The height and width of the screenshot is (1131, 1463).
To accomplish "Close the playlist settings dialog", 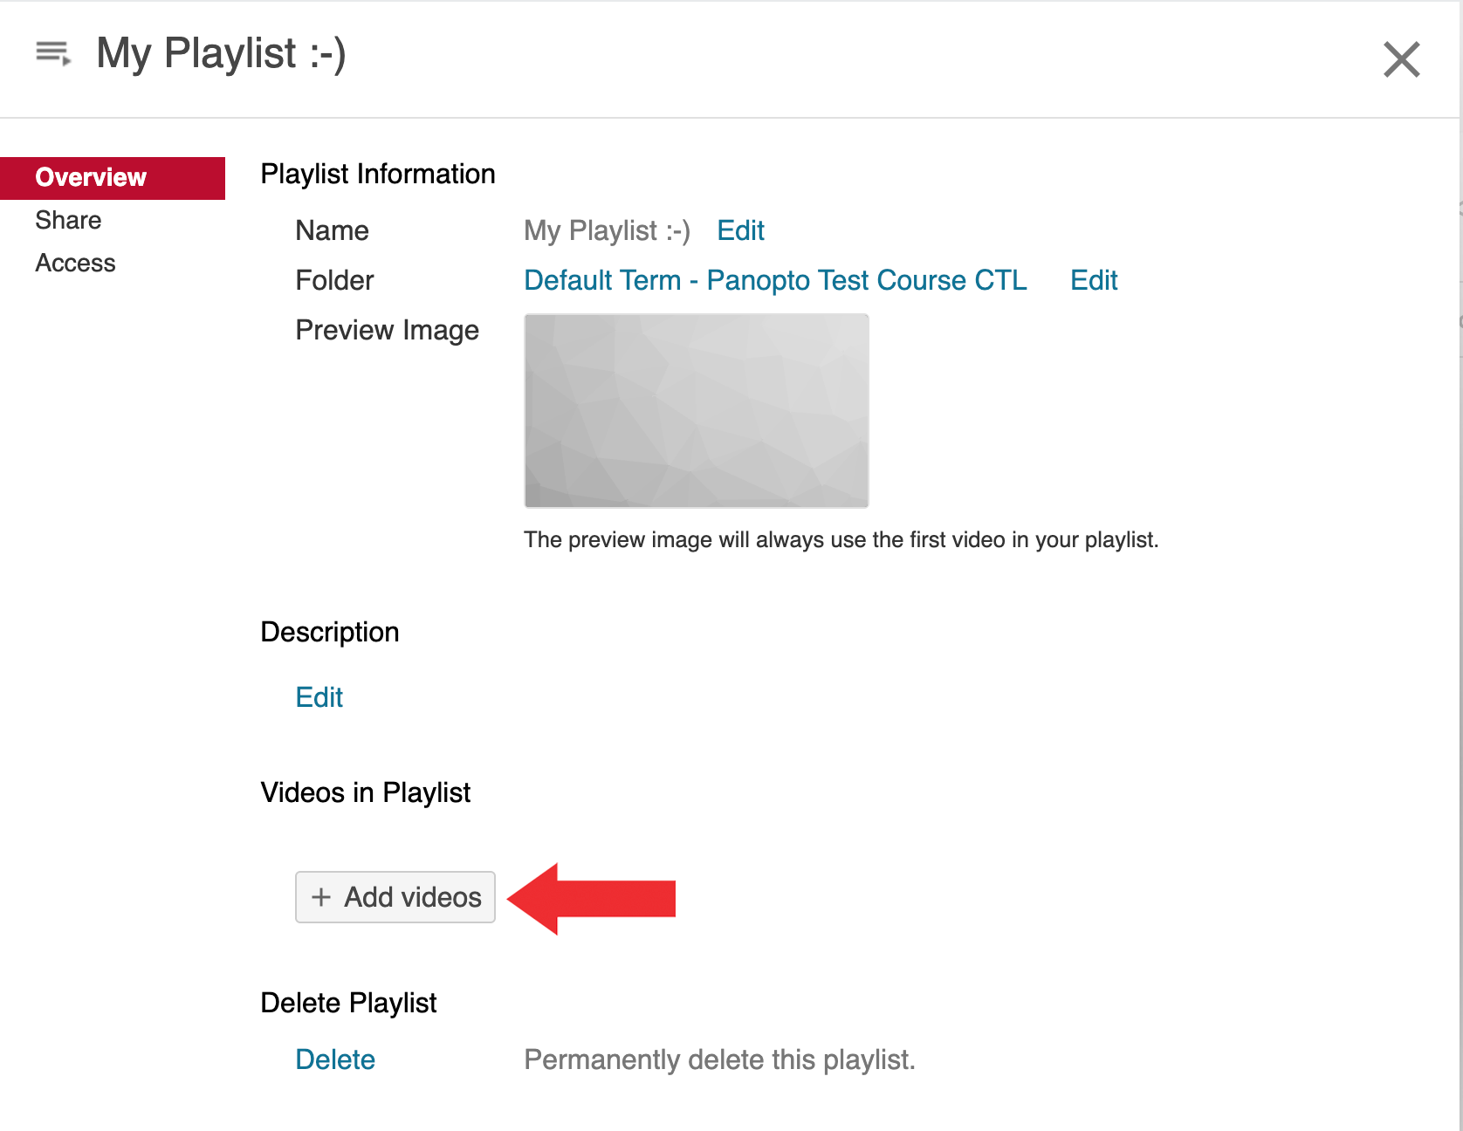I will (x=1401, y=59).
